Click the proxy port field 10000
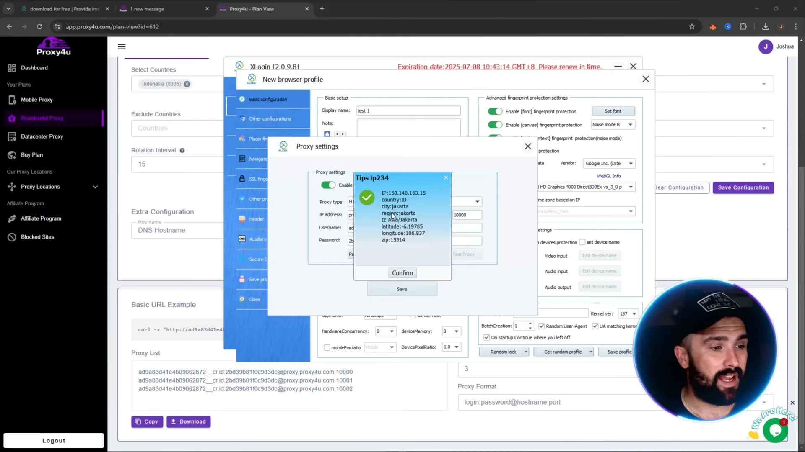The image size is (805, 452). [x=467, y=215]
